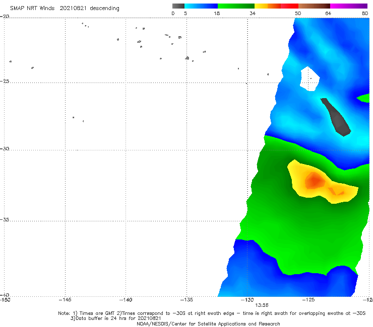Click the date "20210821" in the title
The width and height of the screenshot is (373, 327).
73,9
